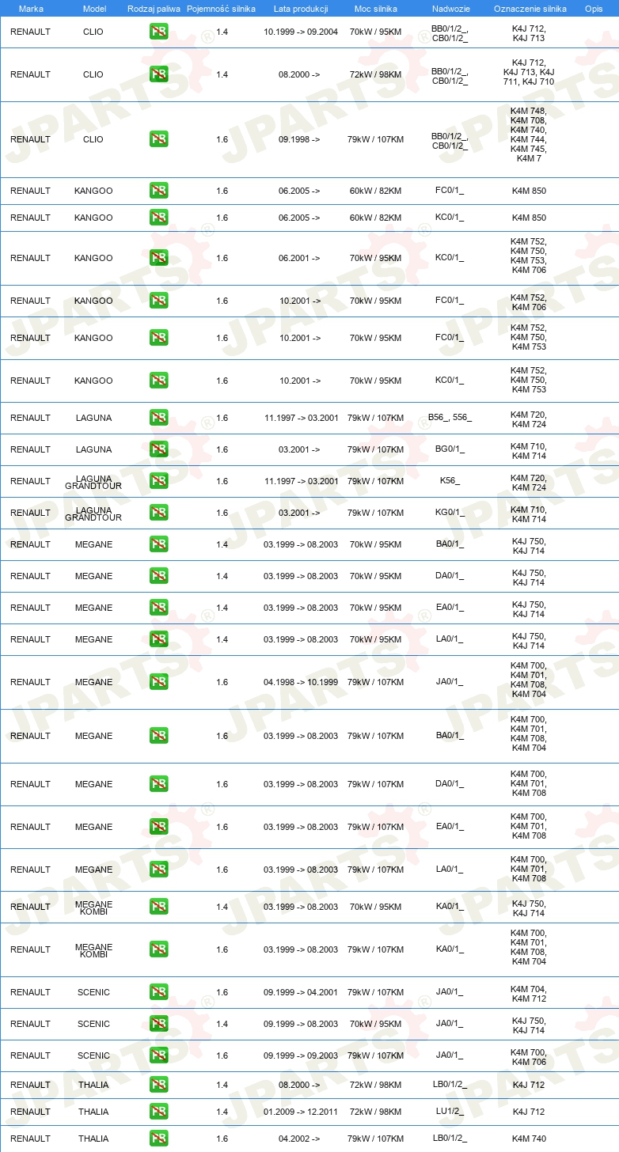Click the Opis column header
This screenshot has width=619, height=1152.
[x=594, y=9]
